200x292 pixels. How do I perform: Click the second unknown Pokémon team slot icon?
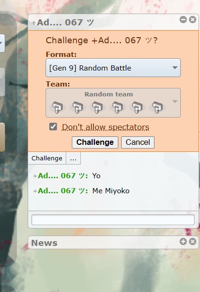click(77, 107)
